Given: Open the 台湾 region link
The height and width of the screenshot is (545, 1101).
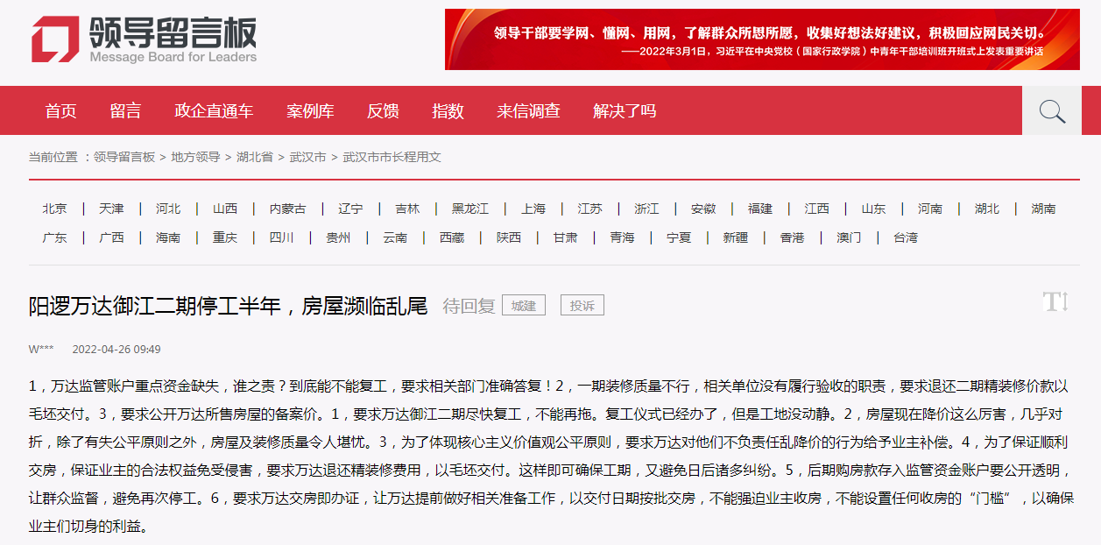Looking at the screenshot, I should pos(906,237).
